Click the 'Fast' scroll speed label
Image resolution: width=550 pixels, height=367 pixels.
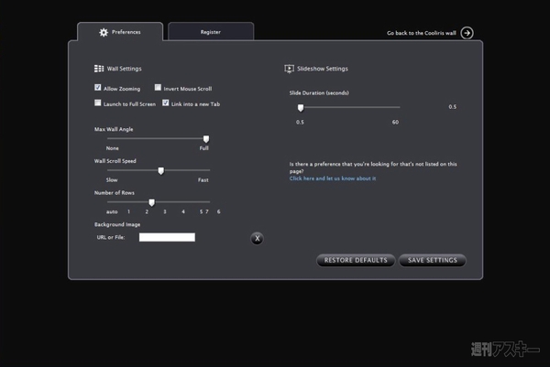203,180
